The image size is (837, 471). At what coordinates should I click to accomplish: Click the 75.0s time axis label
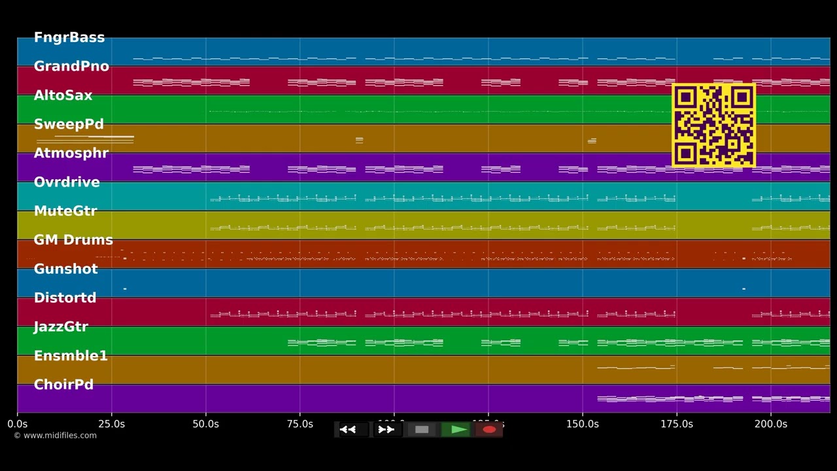[300, 424]
